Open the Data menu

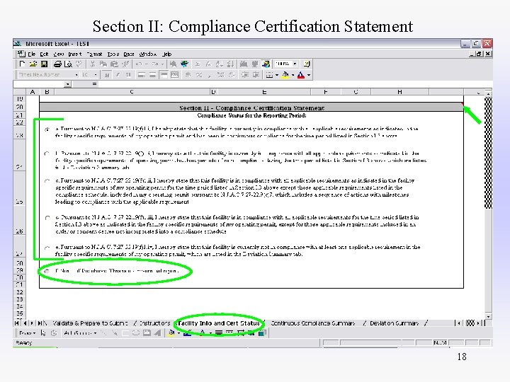(x=129, y=54)
